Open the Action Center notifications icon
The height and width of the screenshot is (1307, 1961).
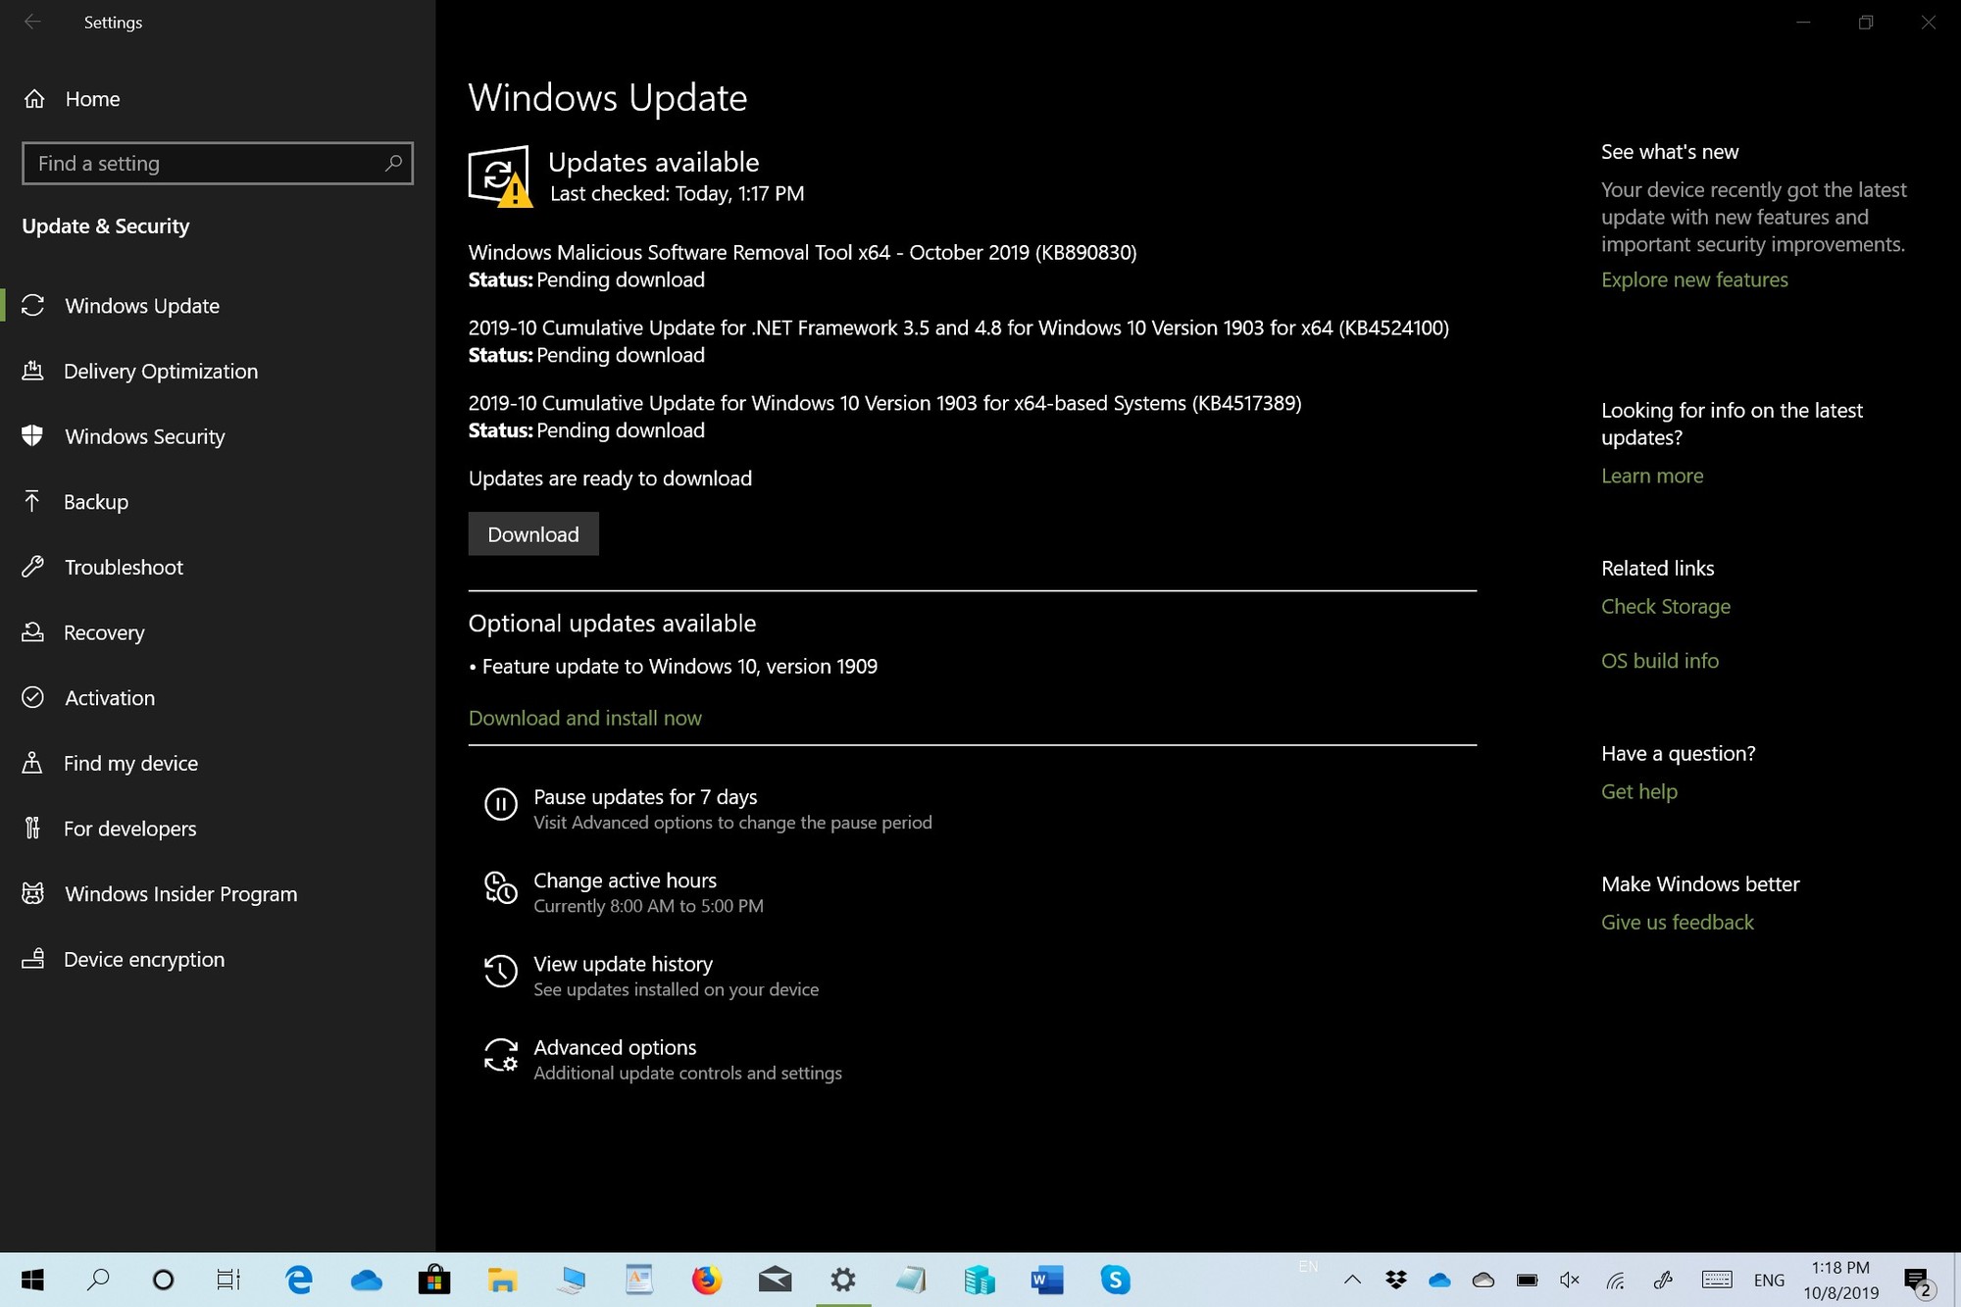pyautogui.click(x=1918, y=1281)
